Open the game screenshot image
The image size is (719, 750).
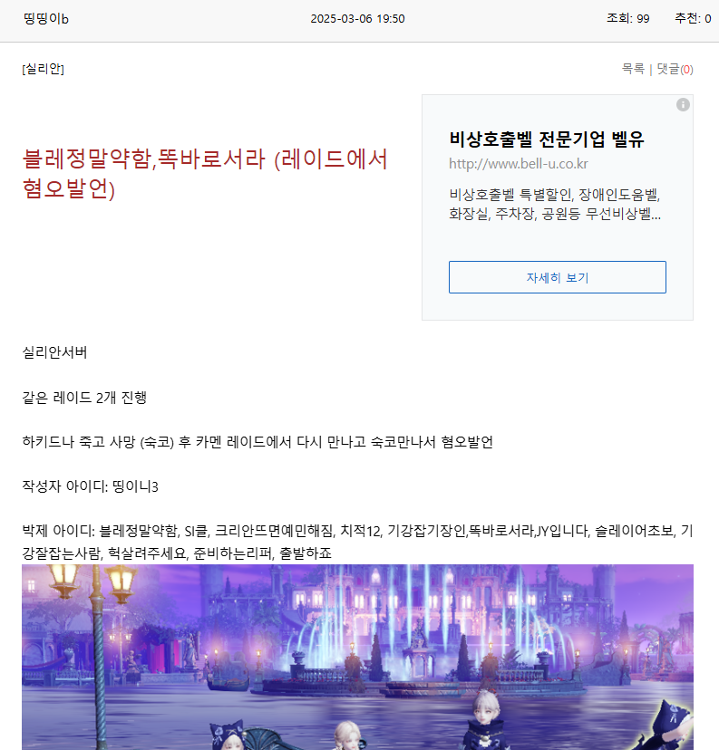[x=357, y=658]
